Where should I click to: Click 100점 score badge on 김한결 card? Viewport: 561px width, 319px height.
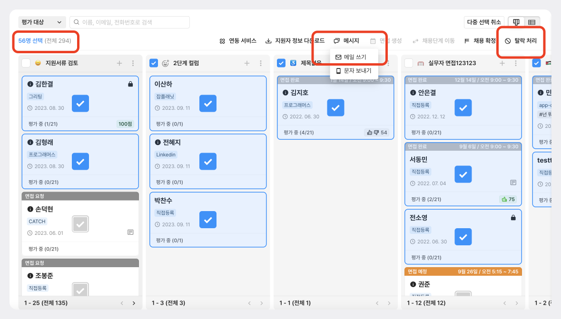pos(125,124)
